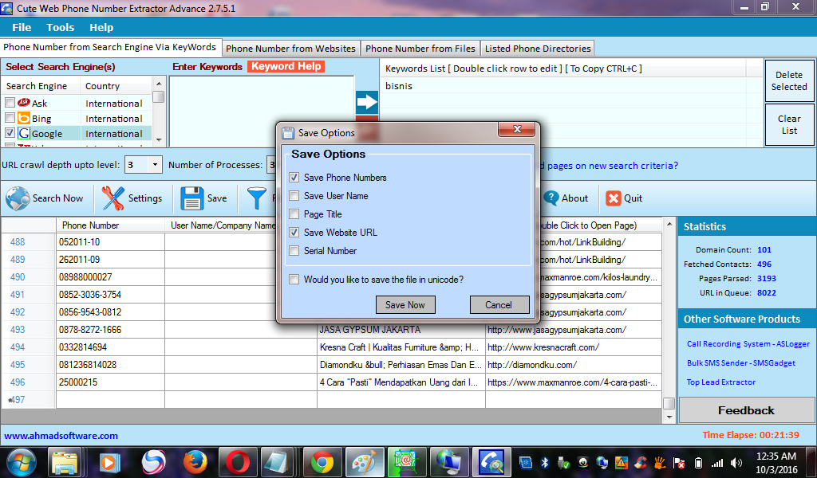Check the Serial Number option
This screenshot has height=478, width=817.
[294, 250]
